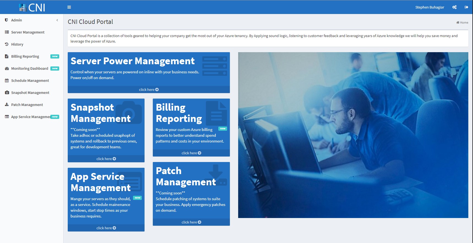The image size is (473, 243).
Task: Click the Patch Management card heading
Action: click(186, 176)
